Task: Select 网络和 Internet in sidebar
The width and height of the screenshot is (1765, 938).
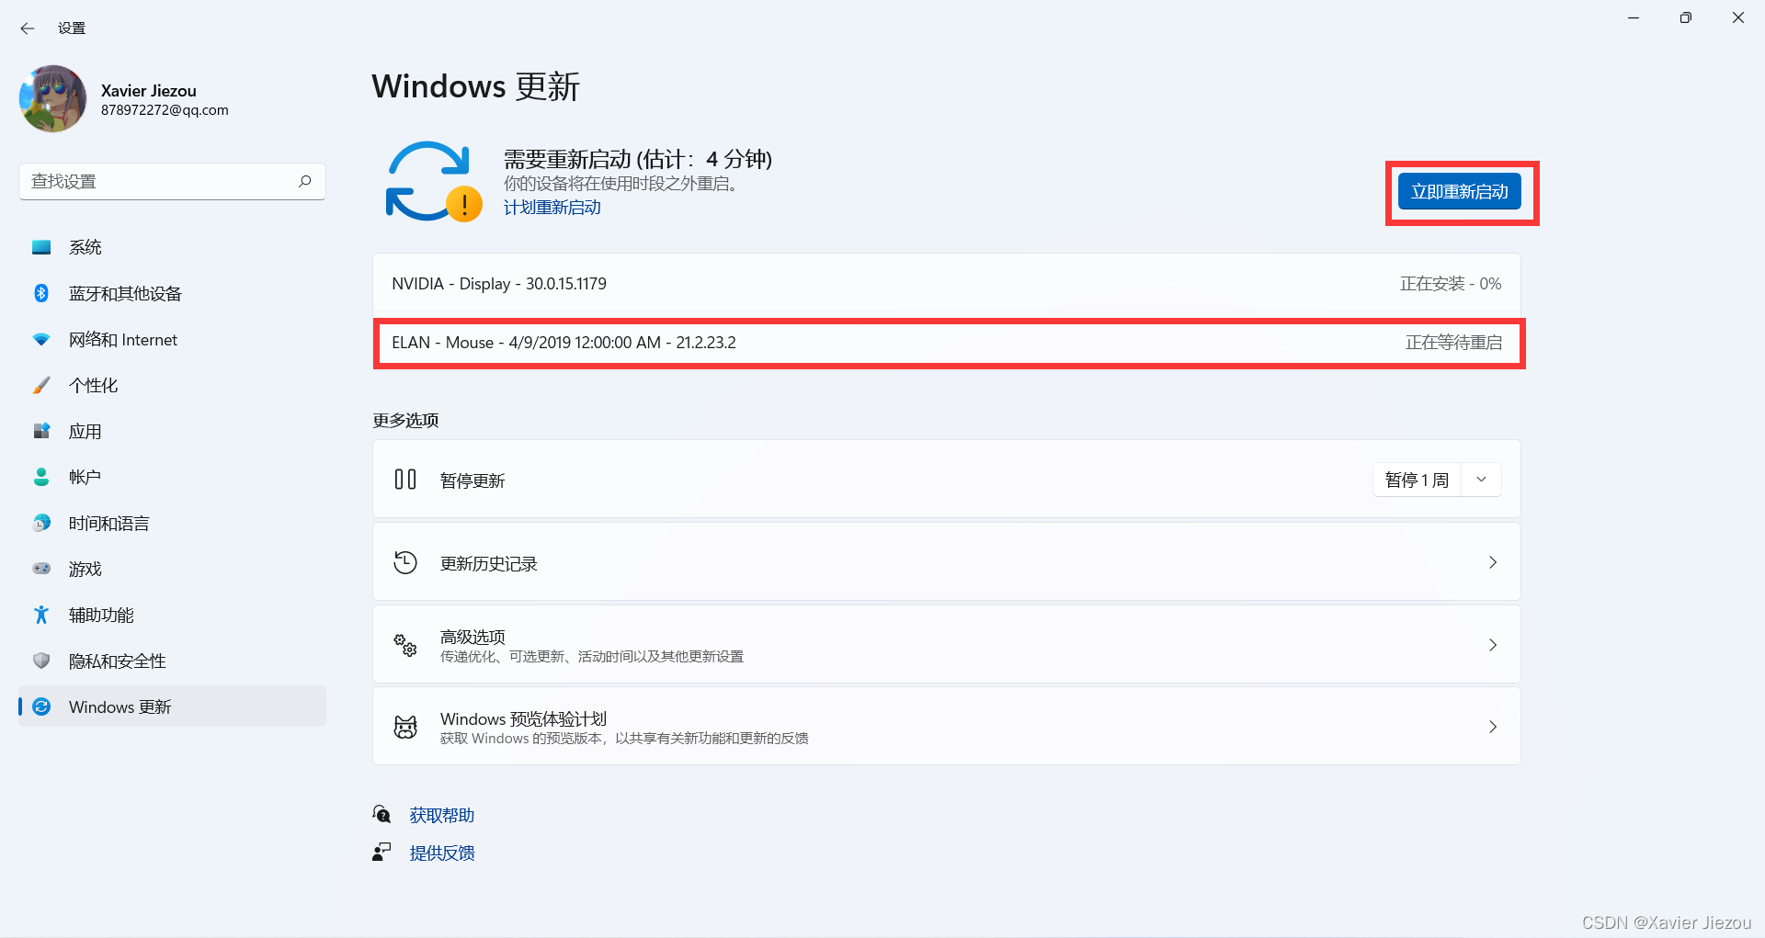Action: point(172,340)
